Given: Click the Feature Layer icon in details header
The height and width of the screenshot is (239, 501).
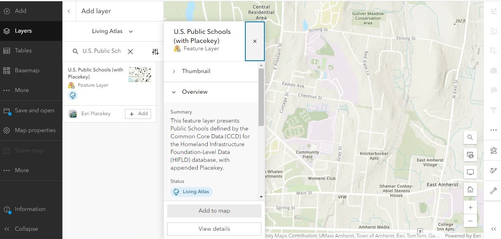Looking at the screenshot, I should click(177, 49).
